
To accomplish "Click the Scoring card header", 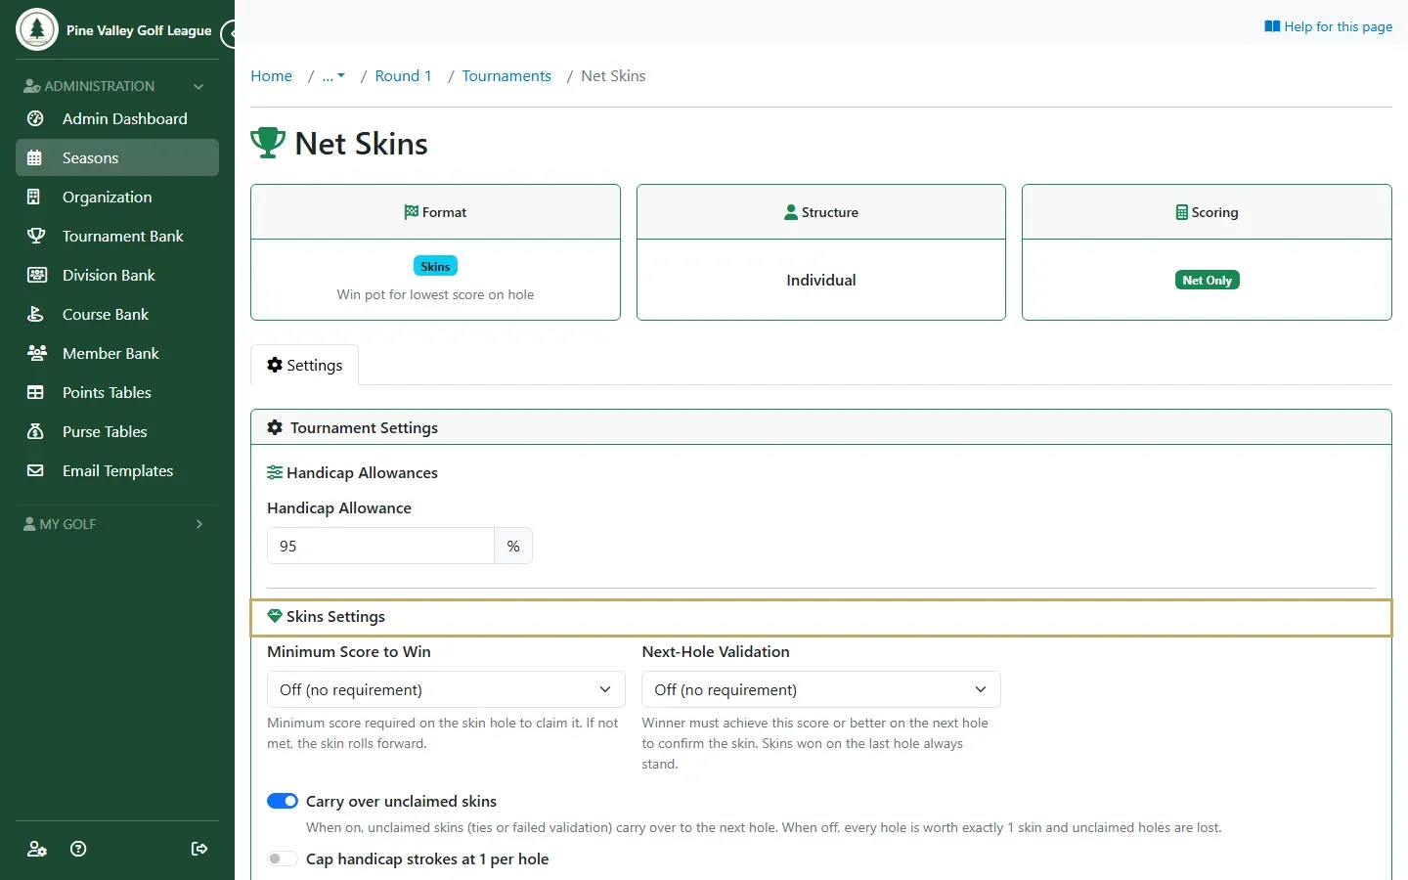I will click(x=1207, y=212).
